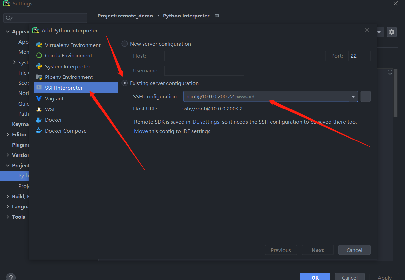Open the interpreter gear settings icon
Viewport: 405px width, 280px height.
pyautogui.click(x=392, y=32)
